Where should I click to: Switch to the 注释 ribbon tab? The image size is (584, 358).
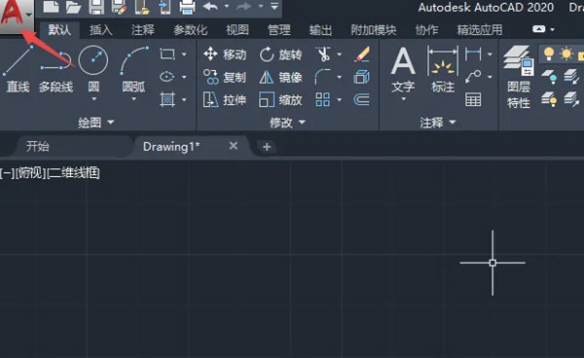pos(143,30)
